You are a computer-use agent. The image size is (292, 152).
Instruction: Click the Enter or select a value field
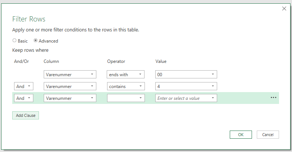(x=186, y=98)
